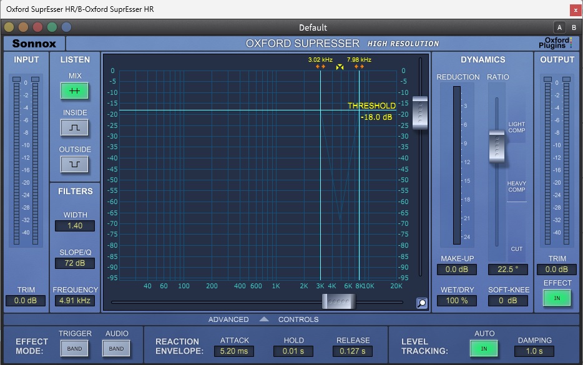Click the Oxford Plugins logo
This screenshot has width=583, height=365.
(555, 43)
